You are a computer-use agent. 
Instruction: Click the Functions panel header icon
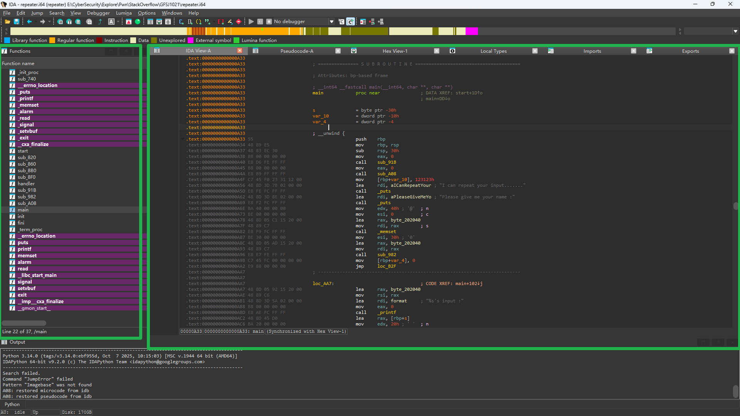(x=5, y=51)
